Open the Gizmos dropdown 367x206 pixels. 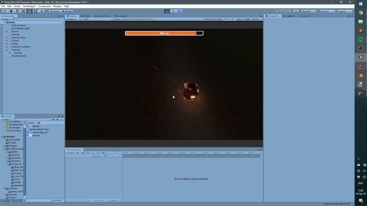[x=256, y=19]
